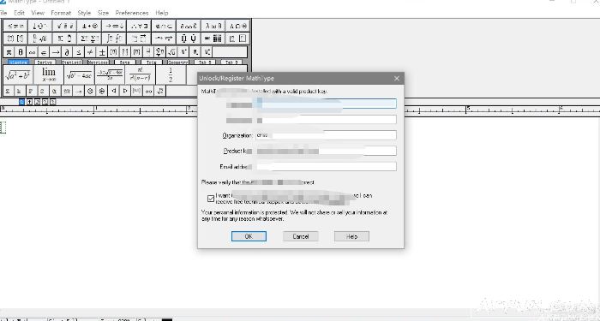600x321 pixels.
Task: Open the relational symbols palette
Action: click(x=15, y=26)
